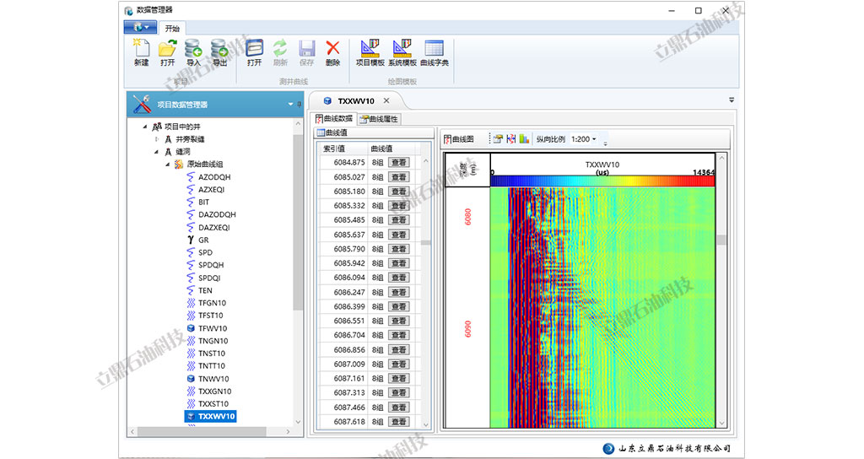Open the document tab list dropdown arrow
Image resolution: width=864 pixels, height=459 pixels.
pos(732,100)
